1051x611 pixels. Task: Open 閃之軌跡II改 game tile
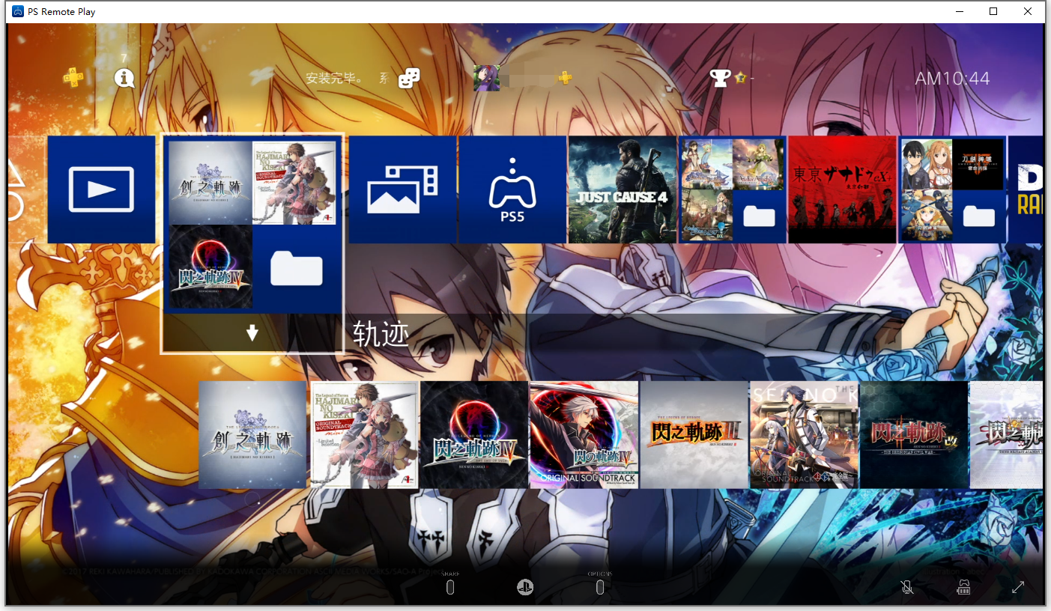click(914, 435)
